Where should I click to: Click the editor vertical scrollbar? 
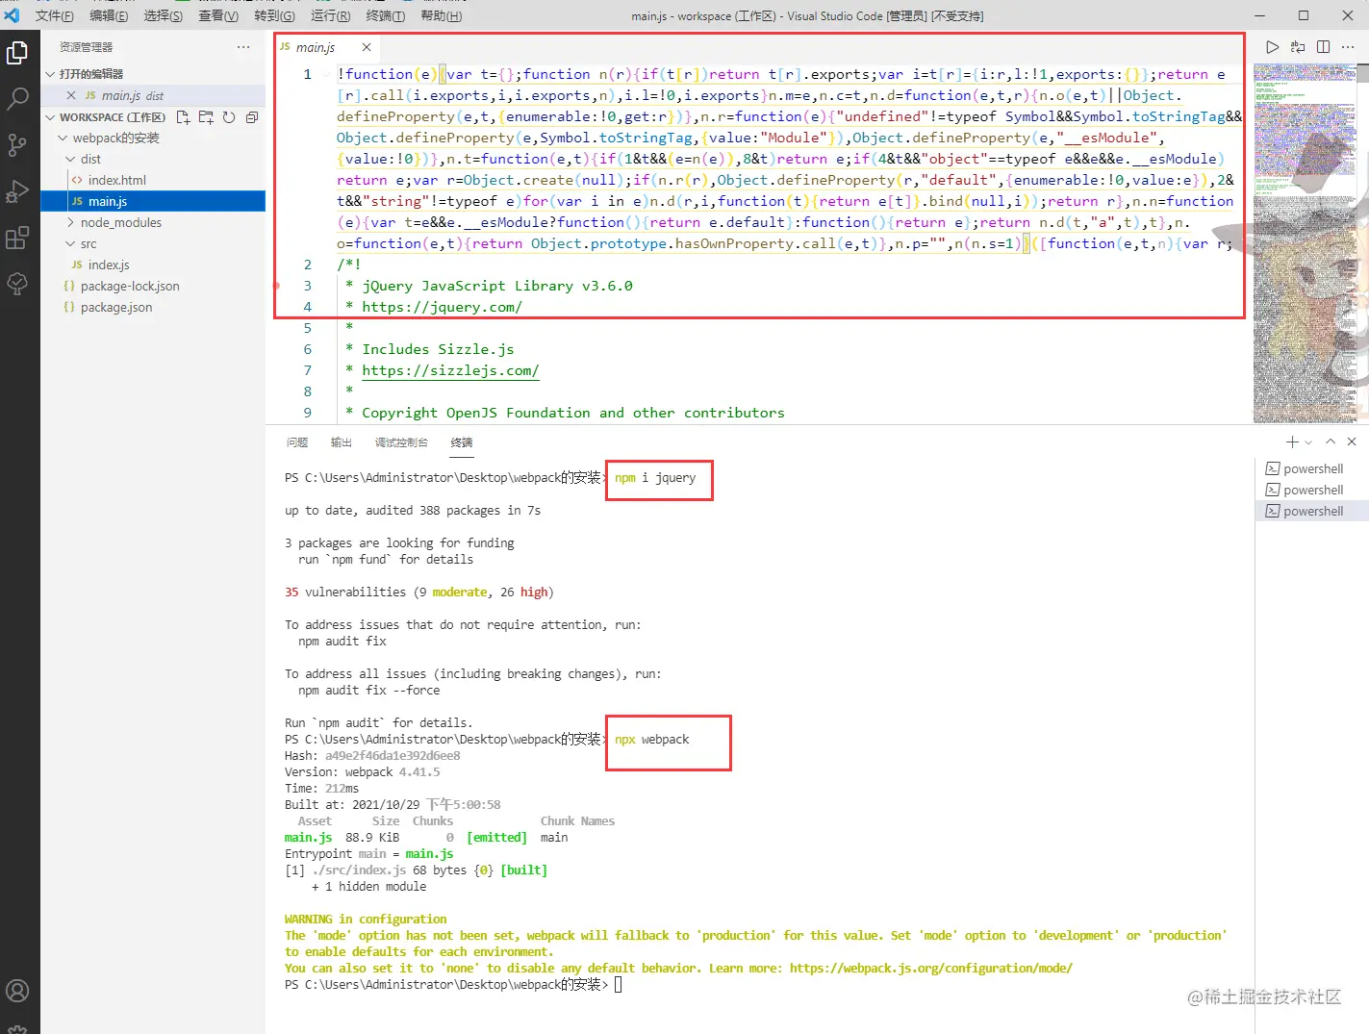(x=1362, y=242)
